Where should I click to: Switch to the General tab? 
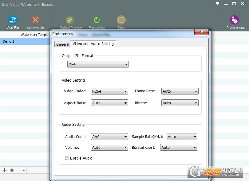coord(63,44)
